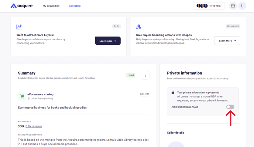Open the 0.8x revenue link
The image size is (254, 147).
coord(34,126)
